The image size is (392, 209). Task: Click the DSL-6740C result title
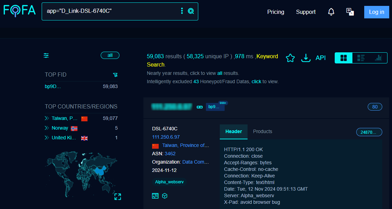click(x=165, y=129)
